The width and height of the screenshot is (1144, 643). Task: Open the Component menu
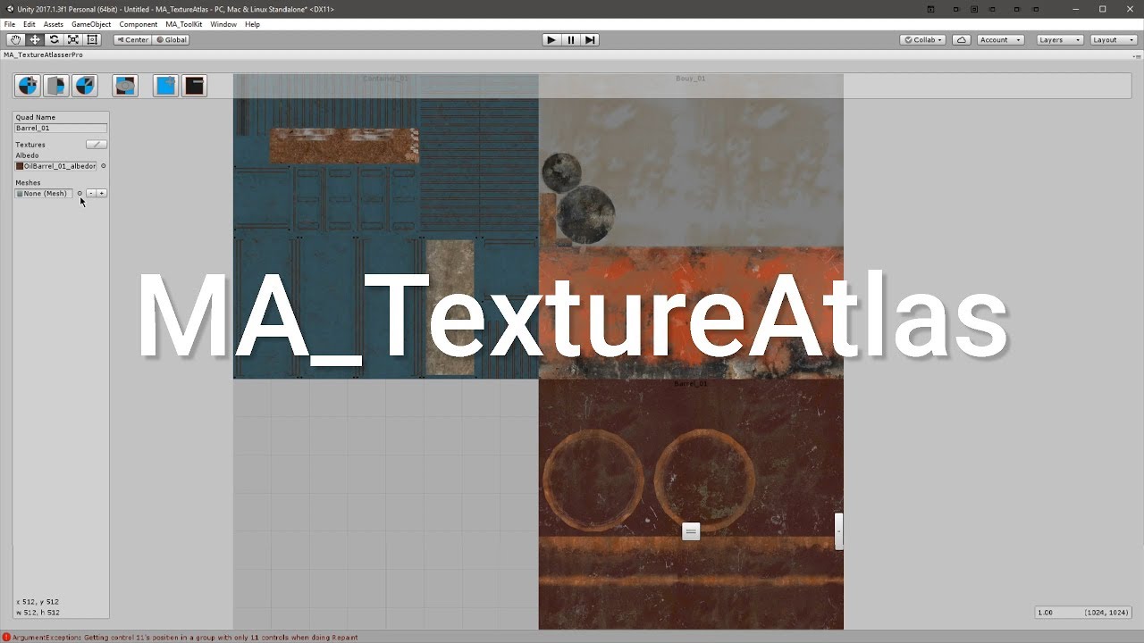[139, 24]
